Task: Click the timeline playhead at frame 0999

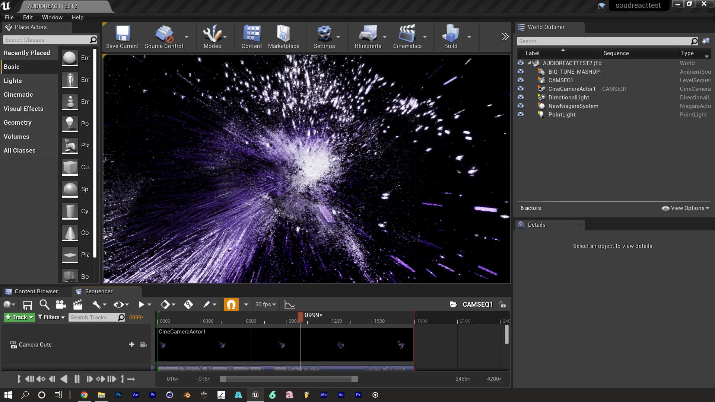Action: (301, 317)
